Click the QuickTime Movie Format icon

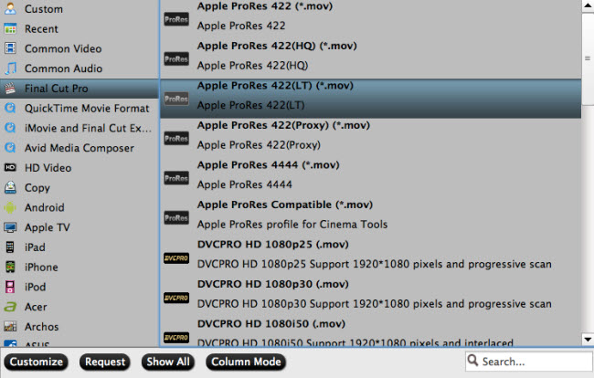[10, 109]
